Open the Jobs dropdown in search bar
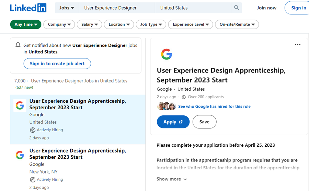Screen dimensions: 309x191 pyautogui.click(x=67, y=8)
